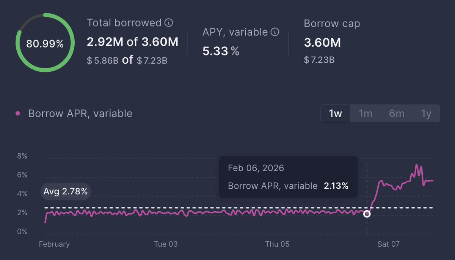
Task: Click the info icon beside APY, variable
Action: click(275, 32)
